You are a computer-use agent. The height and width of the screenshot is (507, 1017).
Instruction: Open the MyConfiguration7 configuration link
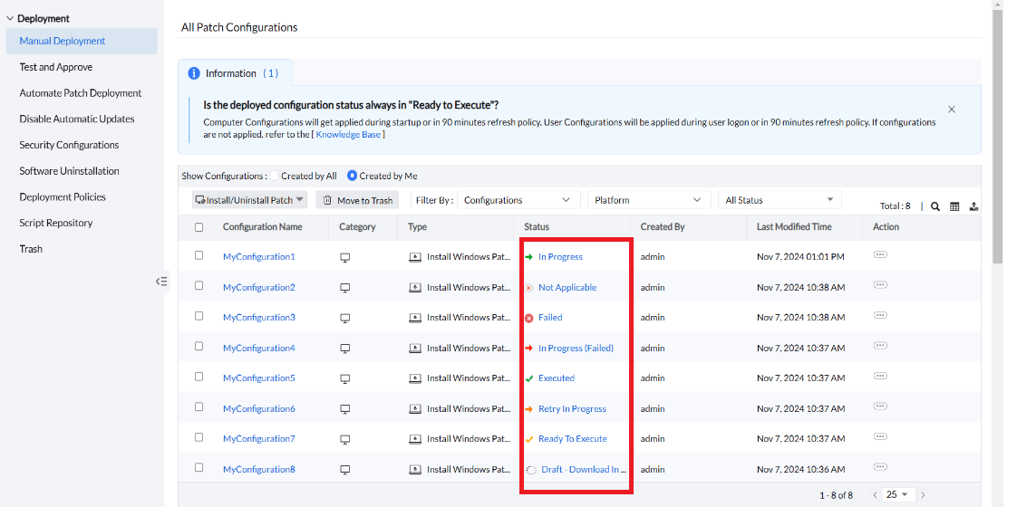tap(259, 438)
